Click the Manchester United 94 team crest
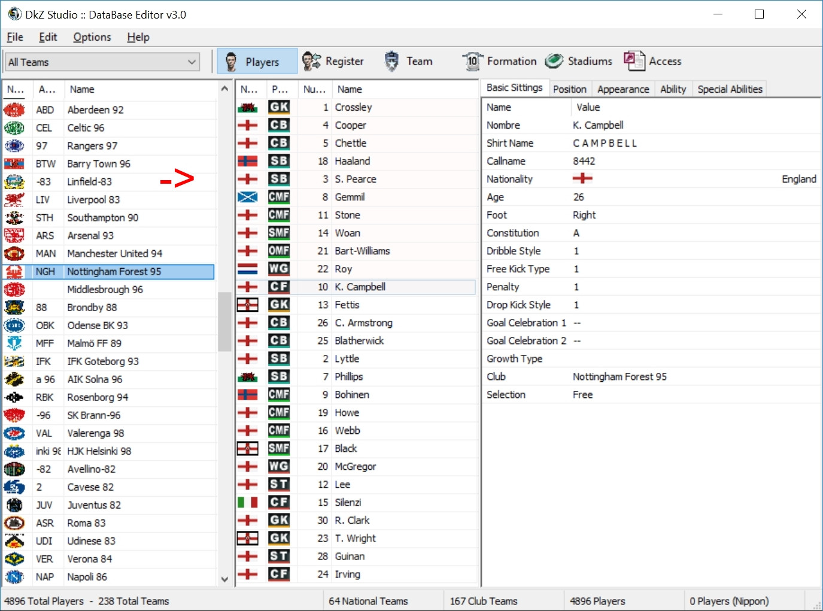The width and height of the screenshot is (823, 611). 14,254
